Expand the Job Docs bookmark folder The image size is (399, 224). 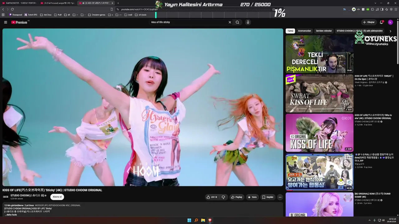click(x=46, y=15)
